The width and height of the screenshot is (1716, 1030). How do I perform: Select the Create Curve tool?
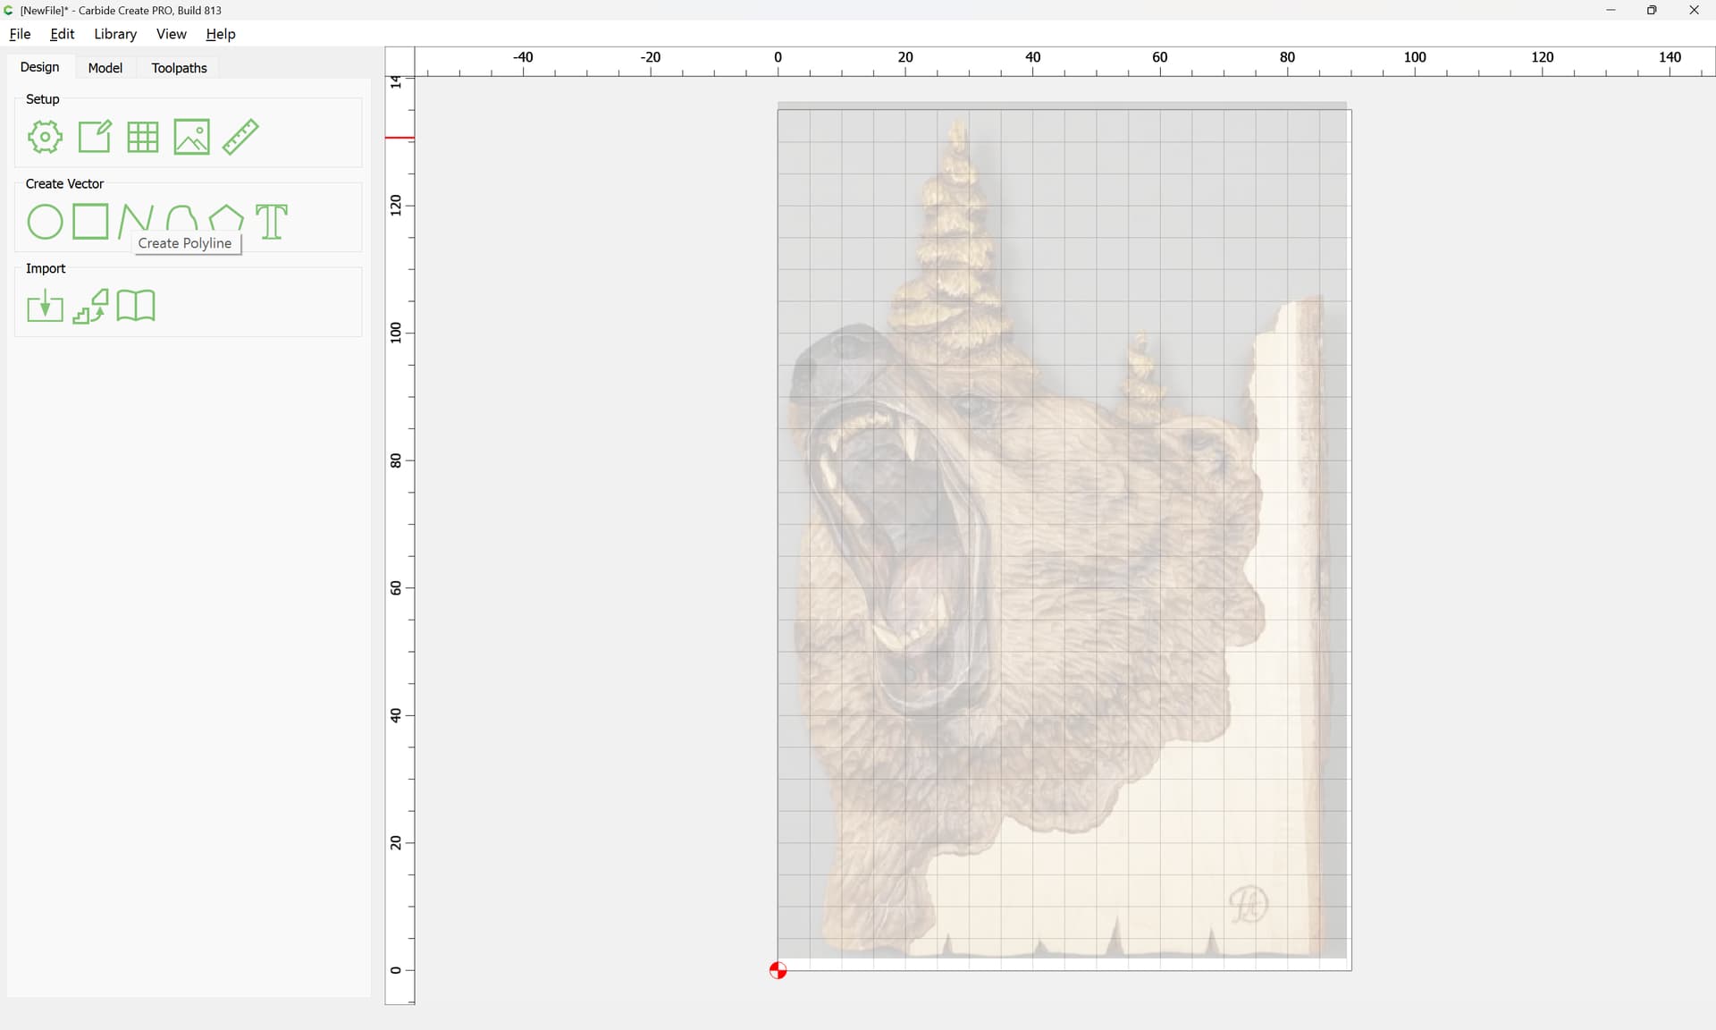tap(181, 218)
